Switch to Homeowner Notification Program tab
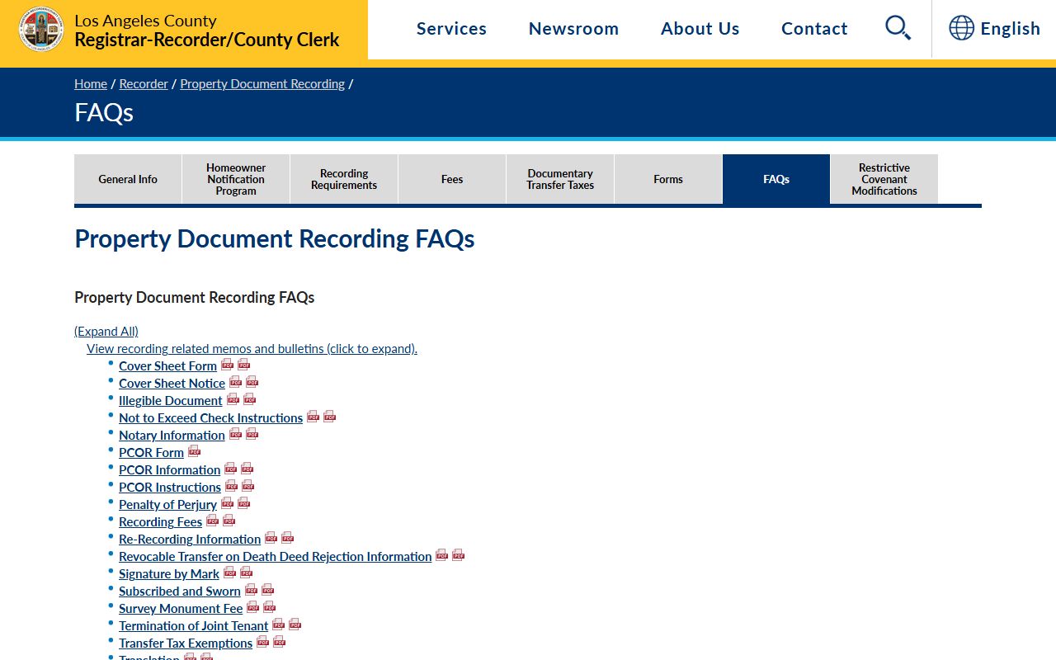 236,179
